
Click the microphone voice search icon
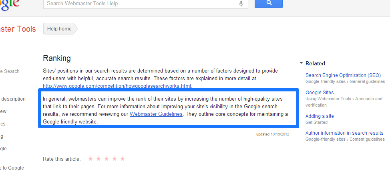(x=241, y=4)
